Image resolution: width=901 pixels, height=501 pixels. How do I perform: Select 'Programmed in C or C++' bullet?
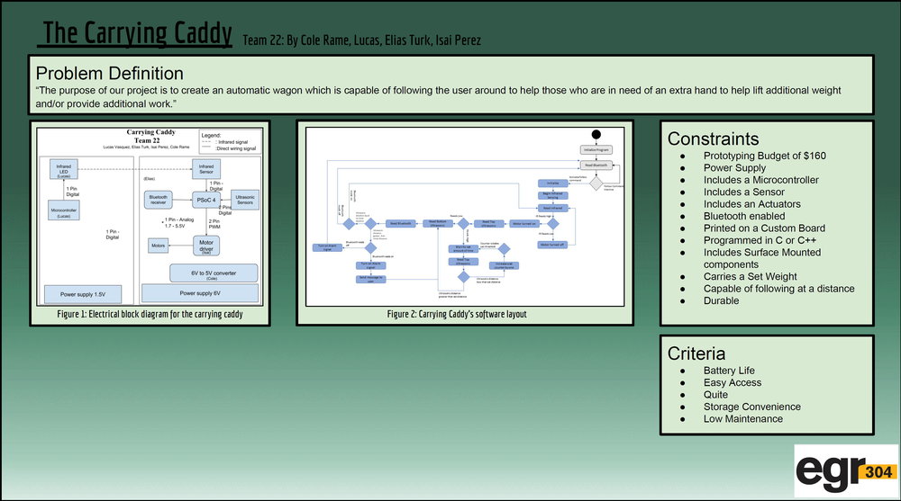[760, 240]
